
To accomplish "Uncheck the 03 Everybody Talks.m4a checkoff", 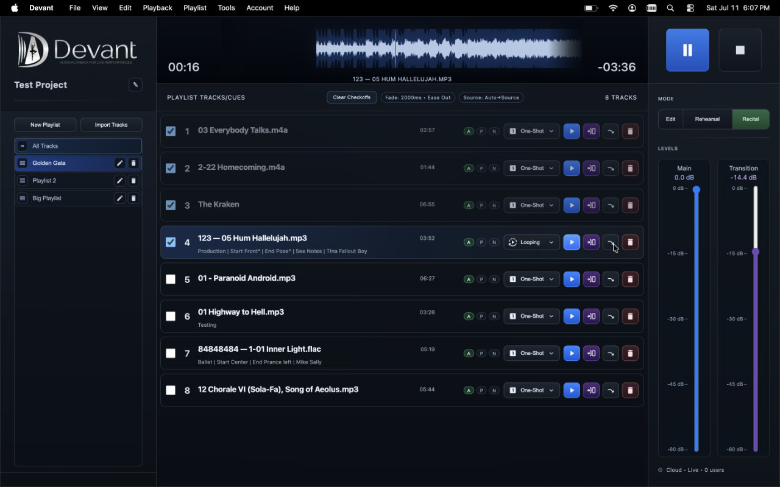I will [x=171, y=131].
